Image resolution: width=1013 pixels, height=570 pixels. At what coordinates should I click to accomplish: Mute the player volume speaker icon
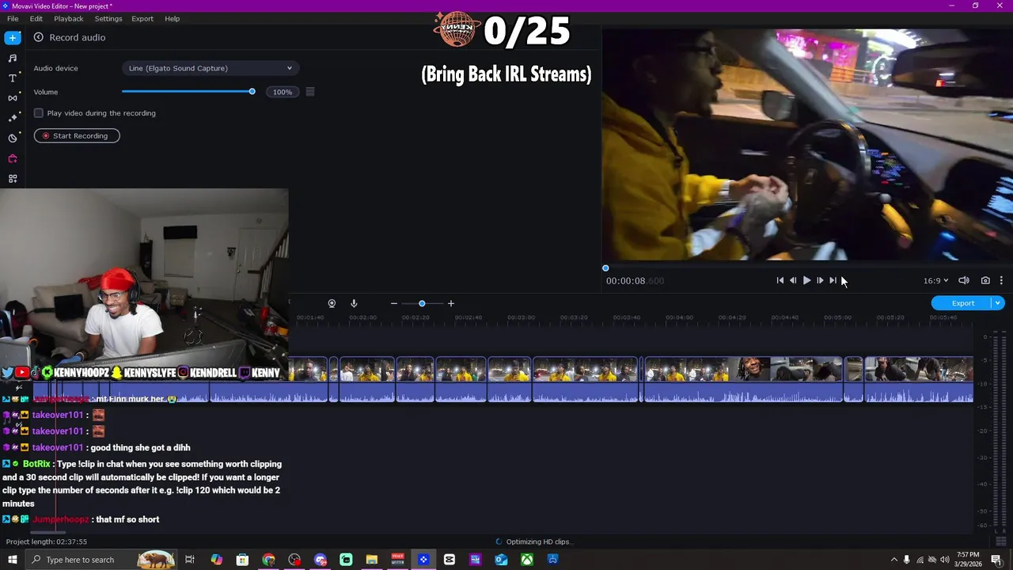[x=964, y=280]
